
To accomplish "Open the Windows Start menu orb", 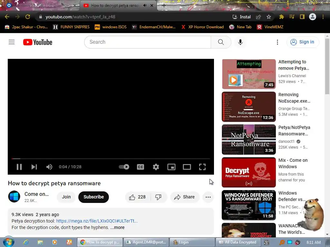I will point(8,242).
